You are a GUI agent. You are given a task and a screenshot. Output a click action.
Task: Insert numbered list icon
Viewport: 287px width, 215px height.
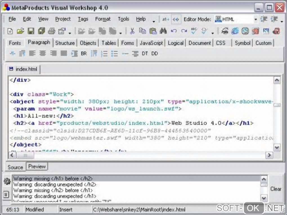104,54
